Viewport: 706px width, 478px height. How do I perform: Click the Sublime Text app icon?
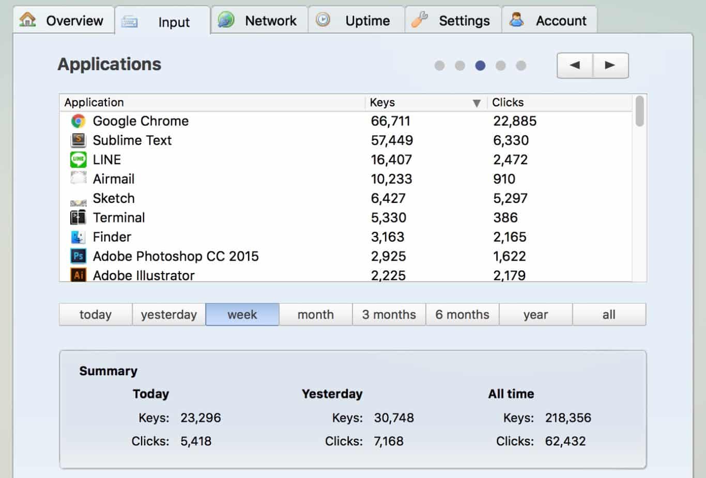[x=78, y=140]
